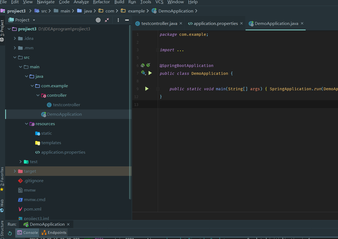This screenshot has height=239, width=338.
Task: Collapse the com.example package
Action: (32, 86)
